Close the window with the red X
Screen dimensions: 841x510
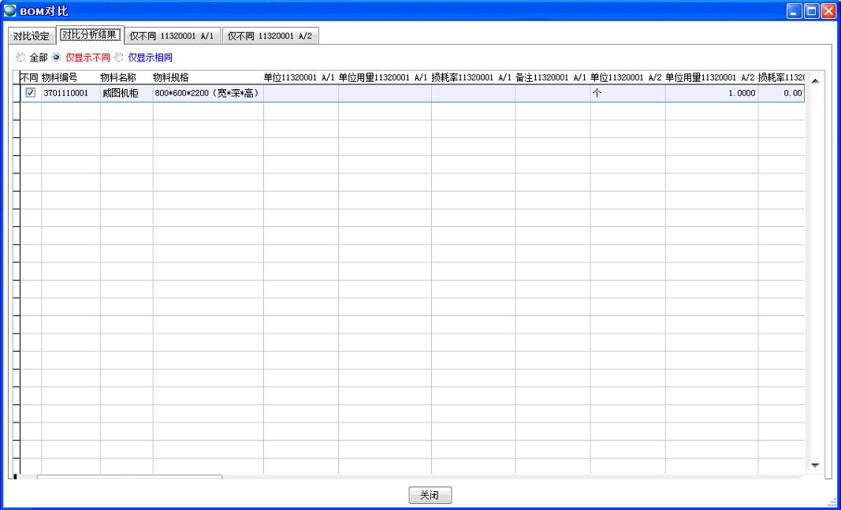pyautogui.click(x=828, y=11)
